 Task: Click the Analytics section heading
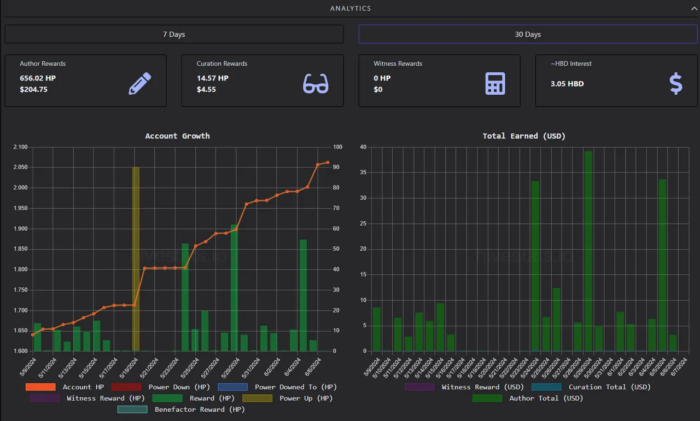pos(351,8)
